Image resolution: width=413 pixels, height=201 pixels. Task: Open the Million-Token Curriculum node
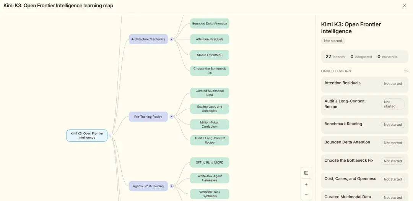click(210, 125)
